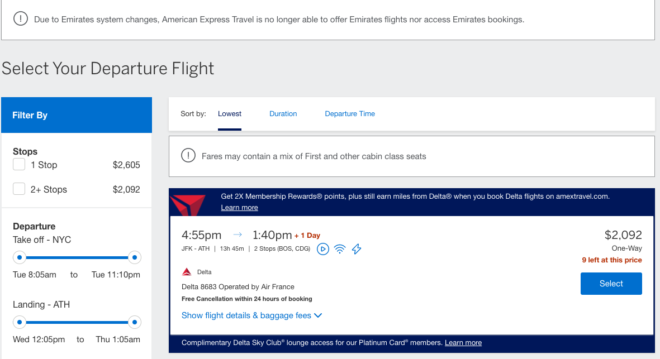The height and width of the screenshot is (359, 660).
Task: Sort flights by Departure Time
Action: (x=350, y=114)
